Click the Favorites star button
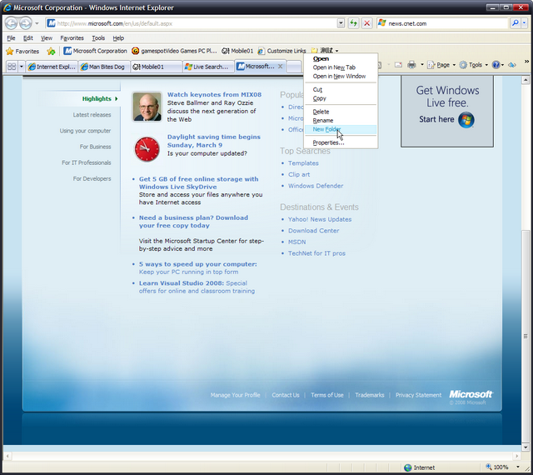The width and height of the screenshot is (533, 475). [x=22, y=52]
